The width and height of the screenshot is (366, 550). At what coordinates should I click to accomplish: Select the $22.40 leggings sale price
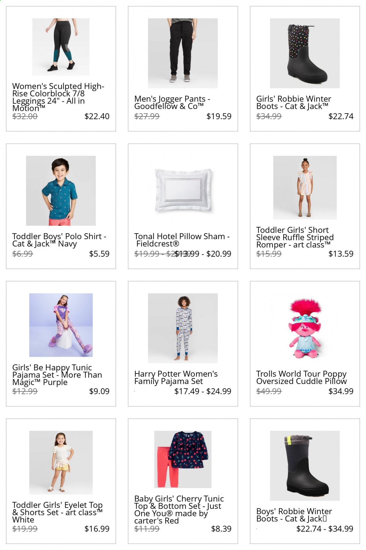click(x=97, y=116)
